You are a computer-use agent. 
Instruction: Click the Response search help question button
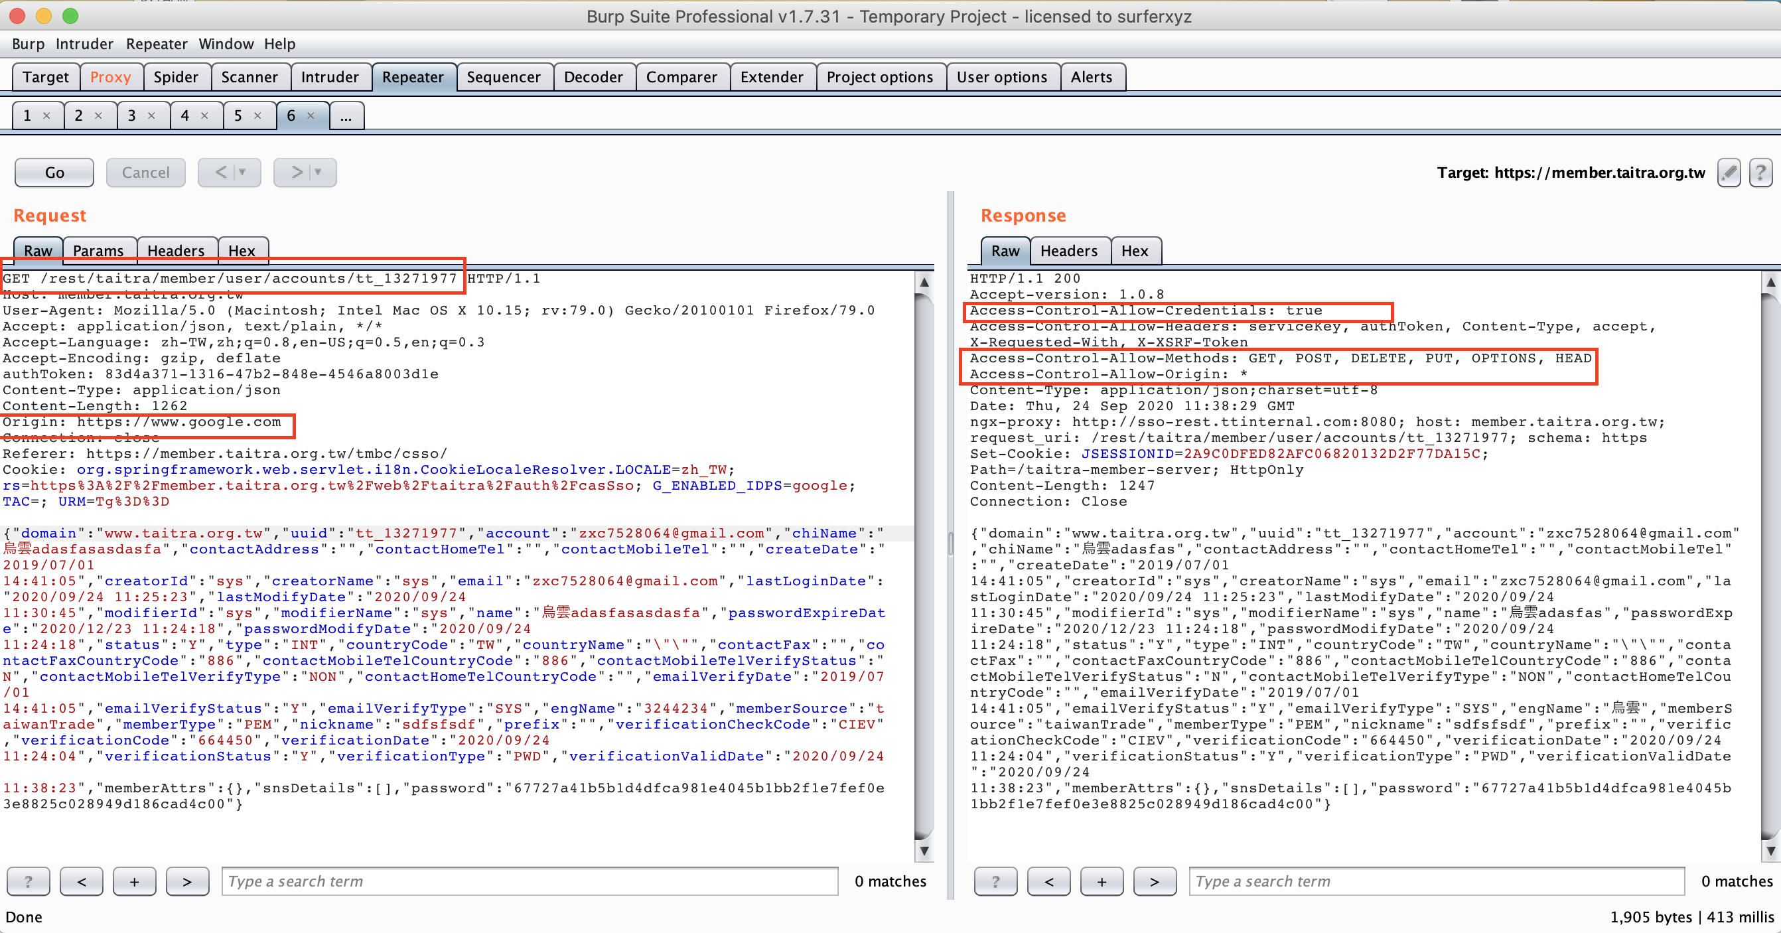coord(995,881)
